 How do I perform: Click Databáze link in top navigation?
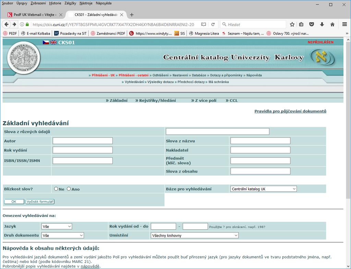point(199,75)
